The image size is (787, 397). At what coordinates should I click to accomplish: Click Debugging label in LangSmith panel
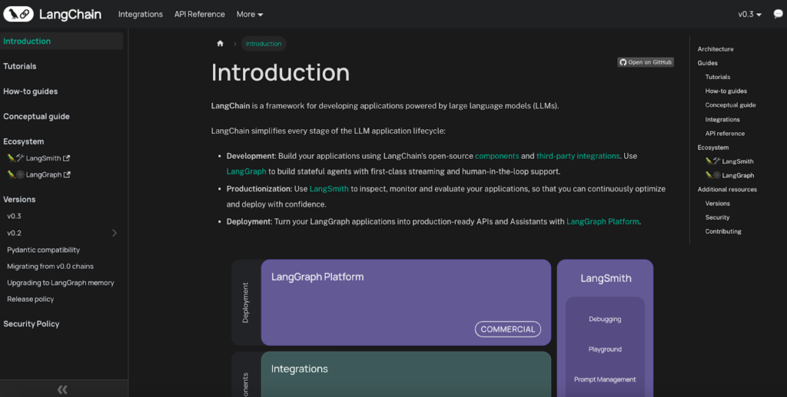605,319
